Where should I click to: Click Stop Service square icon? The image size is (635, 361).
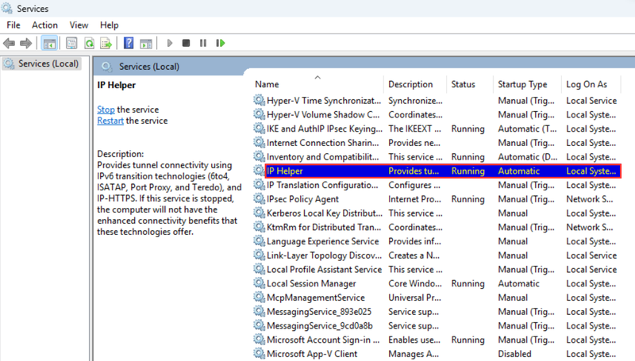pyautogui.click(x=186, y=43)
